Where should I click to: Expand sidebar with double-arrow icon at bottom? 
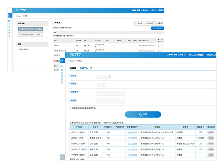pyautogui.click(x=62, y=158)
